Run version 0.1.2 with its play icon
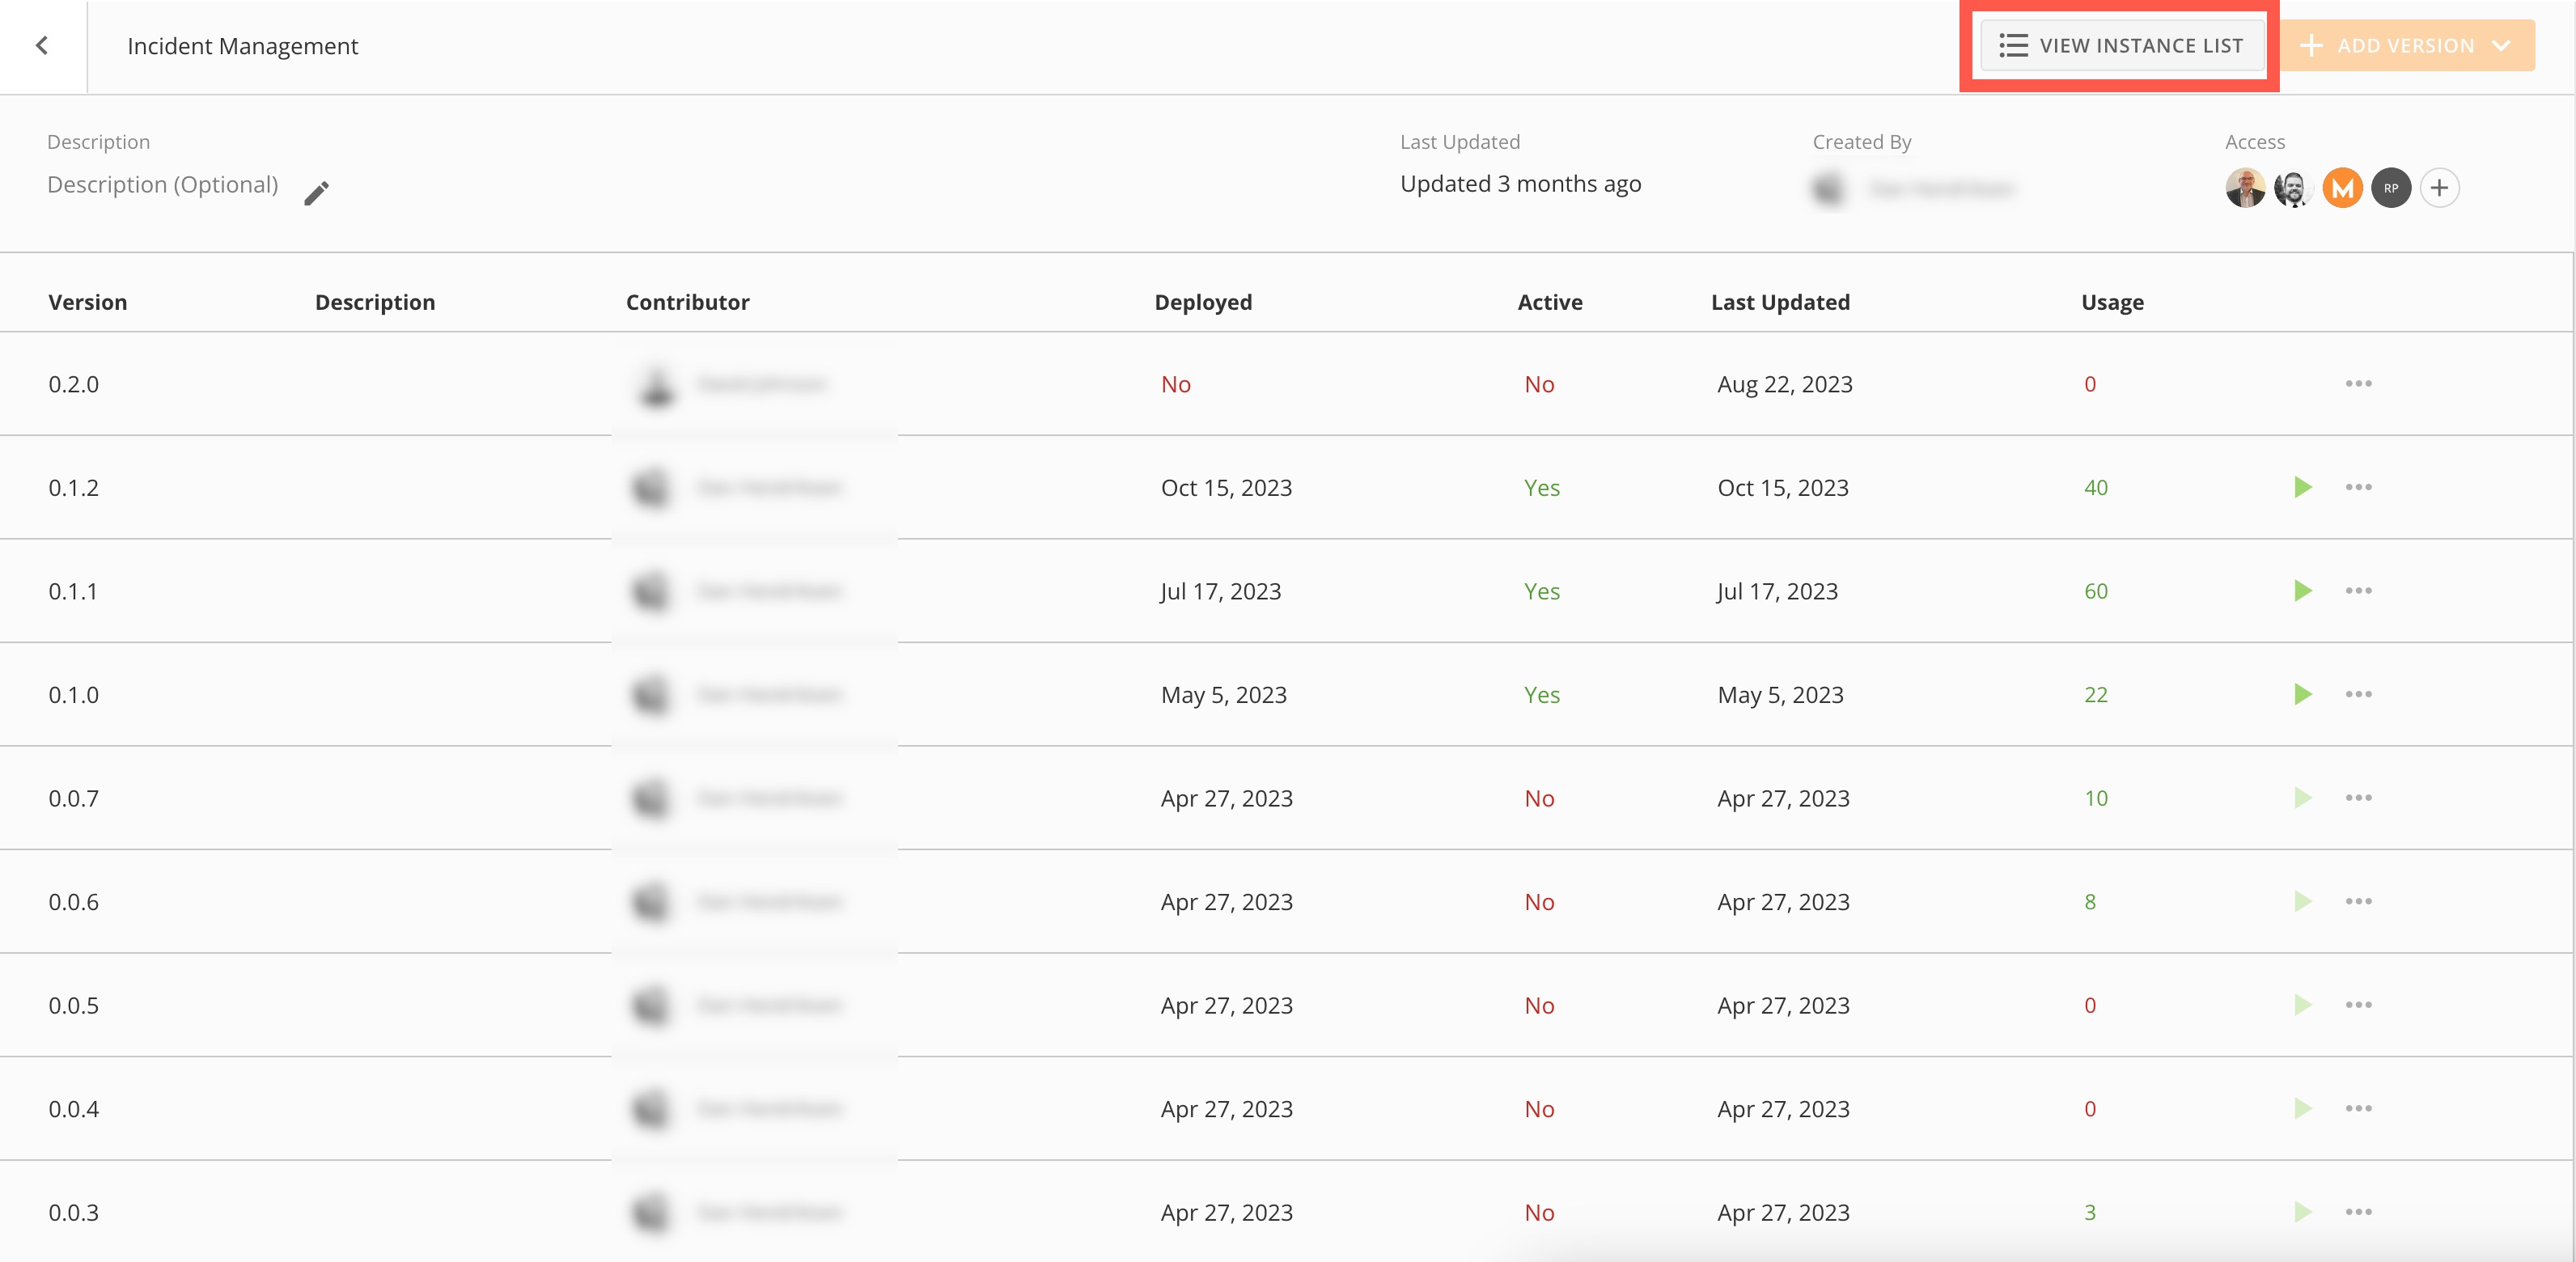The height and width of the screenshot is (1262, 2576). coord(2302,487)
